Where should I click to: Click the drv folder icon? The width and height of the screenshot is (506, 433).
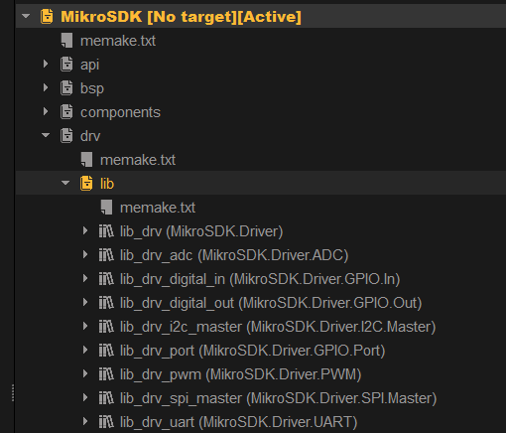(66, 136)
